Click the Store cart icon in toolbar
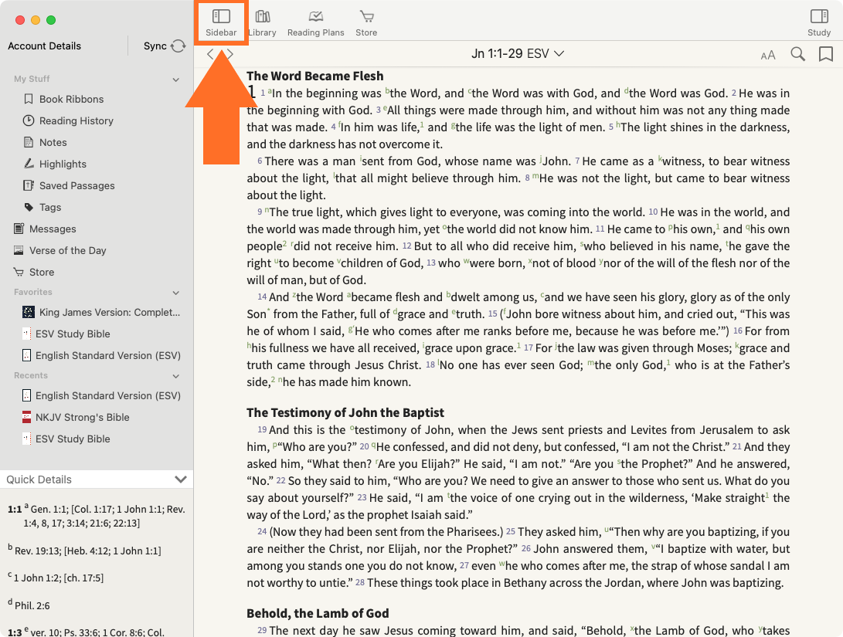The height and width of the screenshot is (637, 843). pyautogui.click(x=367, y=17)
